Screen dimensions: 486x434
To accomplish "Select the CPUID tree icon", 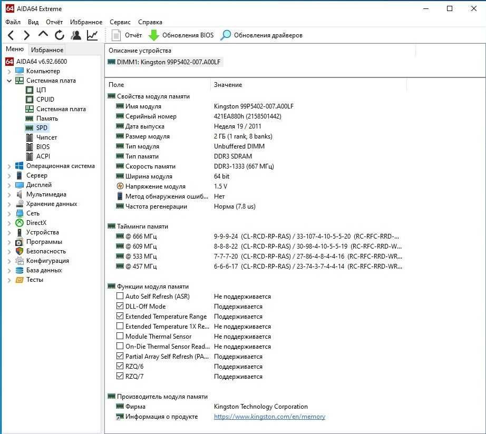I will 30,100.
